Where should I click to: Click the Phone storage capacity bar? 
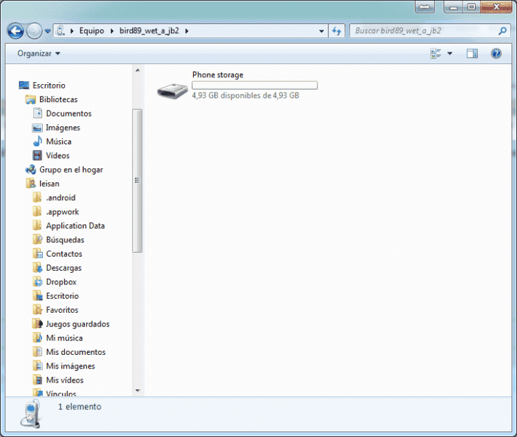click(254, 85)
